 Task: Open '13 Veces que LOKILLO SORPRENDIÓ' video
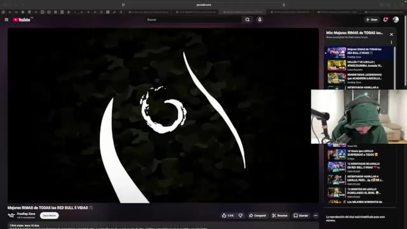pyautogui.click(x=359, y=154)
